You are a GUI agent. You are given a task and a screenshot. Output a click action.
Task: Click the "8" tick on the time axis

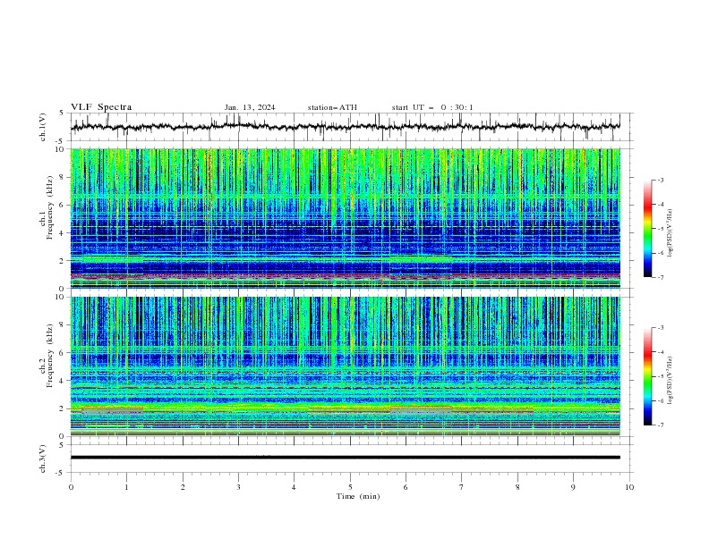tap(517, 487)
